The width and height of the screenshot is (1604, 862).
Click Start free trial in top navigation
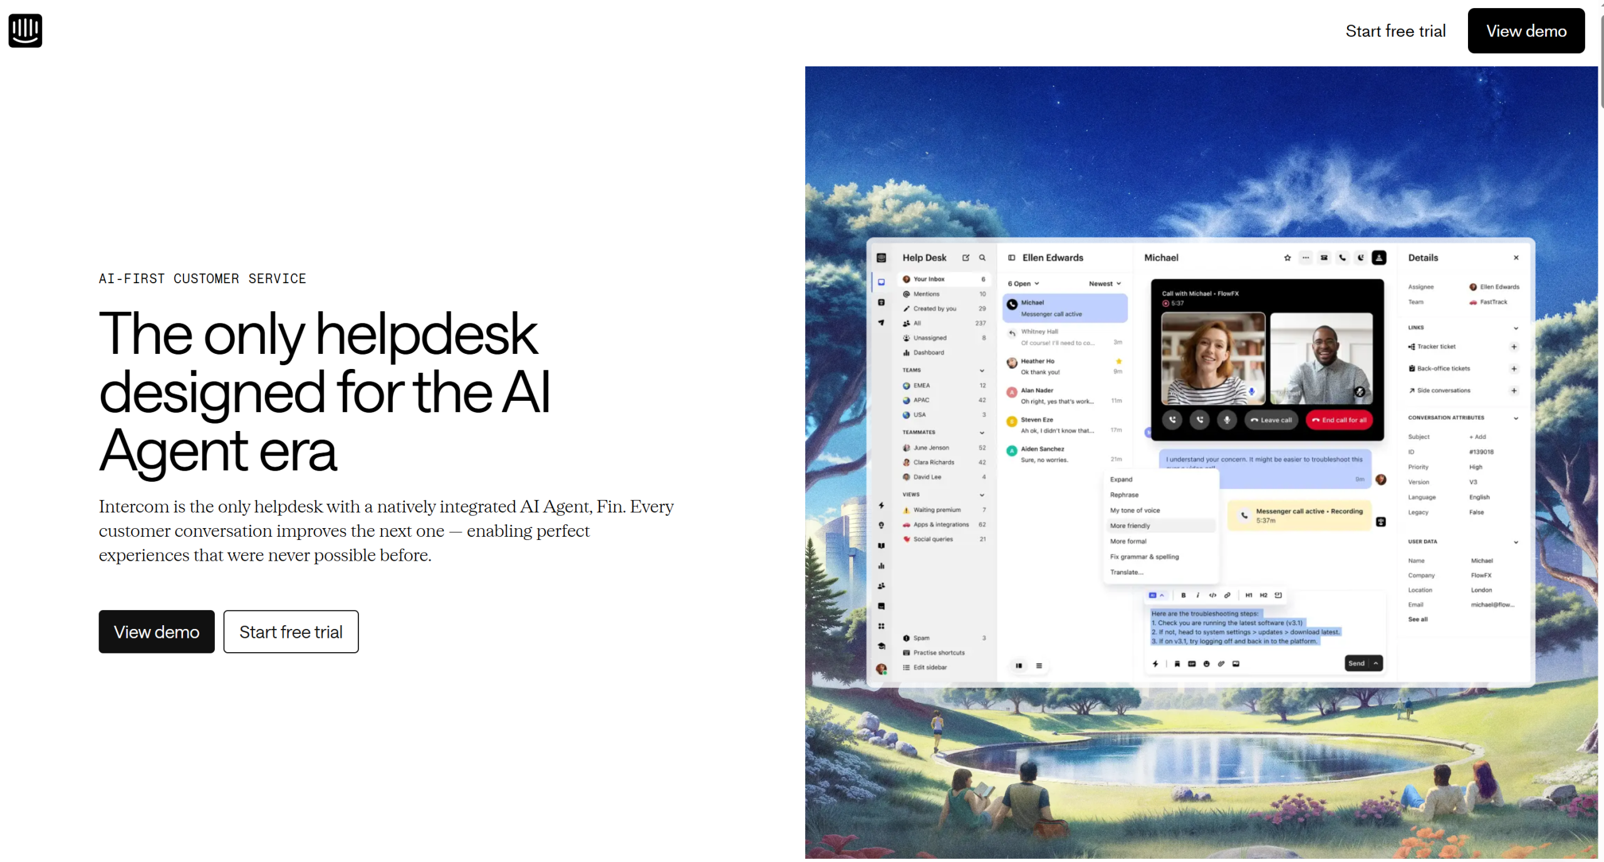tap(1395, 31)
